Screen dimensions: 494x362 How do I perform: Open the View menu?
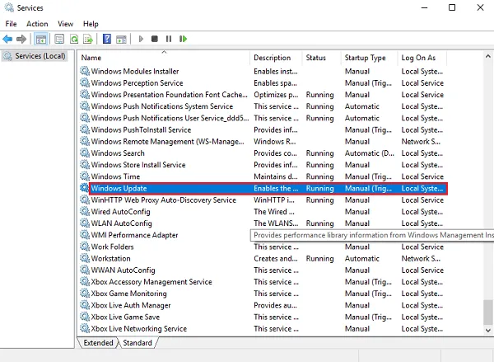click(x=65, y=24)
